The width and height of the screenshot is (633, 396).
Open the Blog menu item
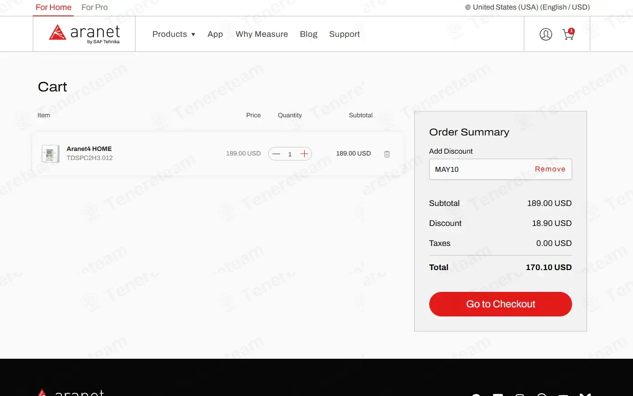tap(309, 34)
